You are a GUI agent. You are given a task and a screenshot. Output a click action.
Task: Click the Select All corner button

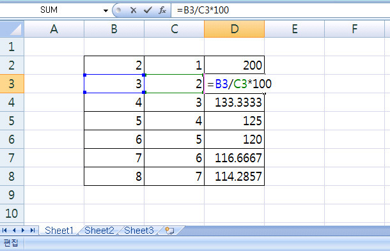12,29
